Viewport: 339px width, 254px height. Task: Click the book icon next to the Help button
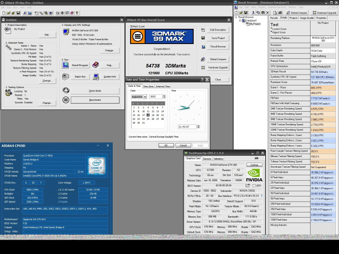pos(95,65)
